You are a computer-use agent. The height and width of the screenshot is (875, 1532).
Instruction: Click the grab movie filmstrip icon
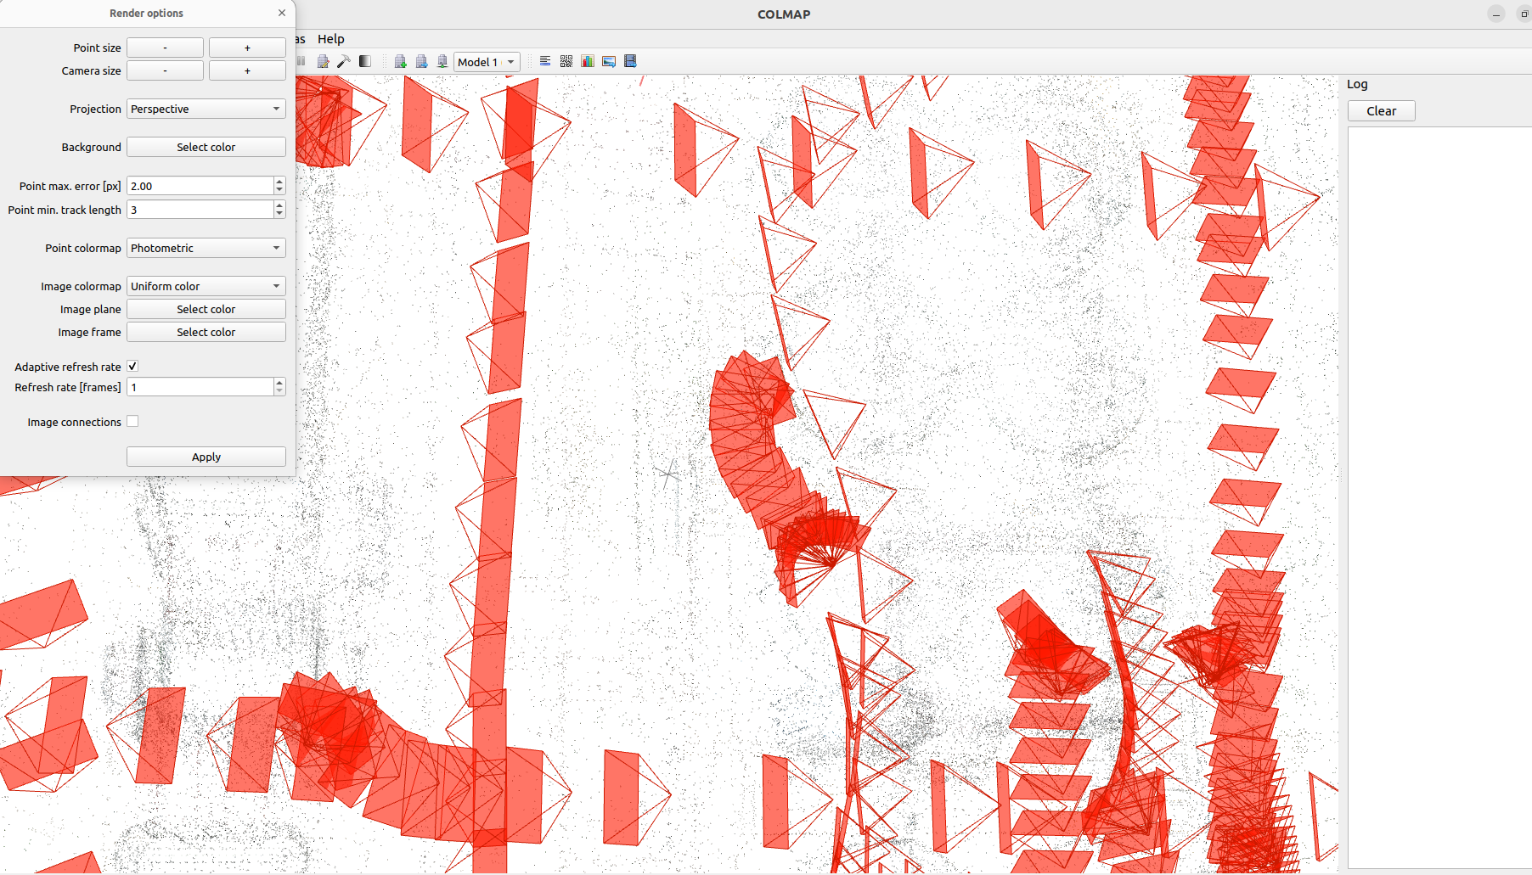tap(630, 61)
